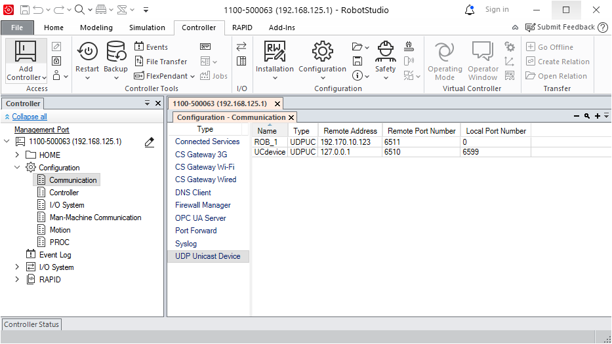Screen dimensions: 612x344
Task: Open the Controller Status tab
Action: click(31, 324)
